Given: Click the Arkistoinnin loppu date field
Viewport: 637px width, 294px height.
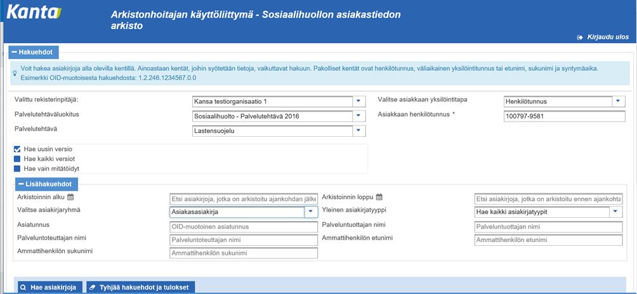Looking at the screenshot, I should pyautogui.click(x=548, y=199).
